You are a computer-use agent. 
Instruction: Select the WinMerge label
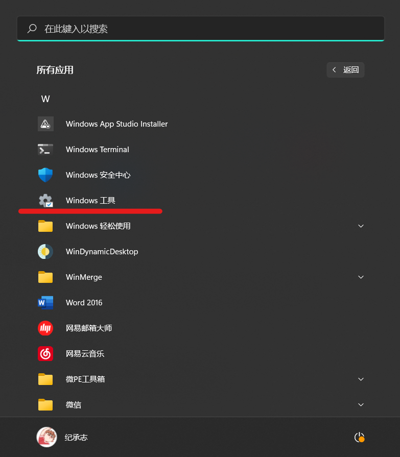(x=84, y=277)
